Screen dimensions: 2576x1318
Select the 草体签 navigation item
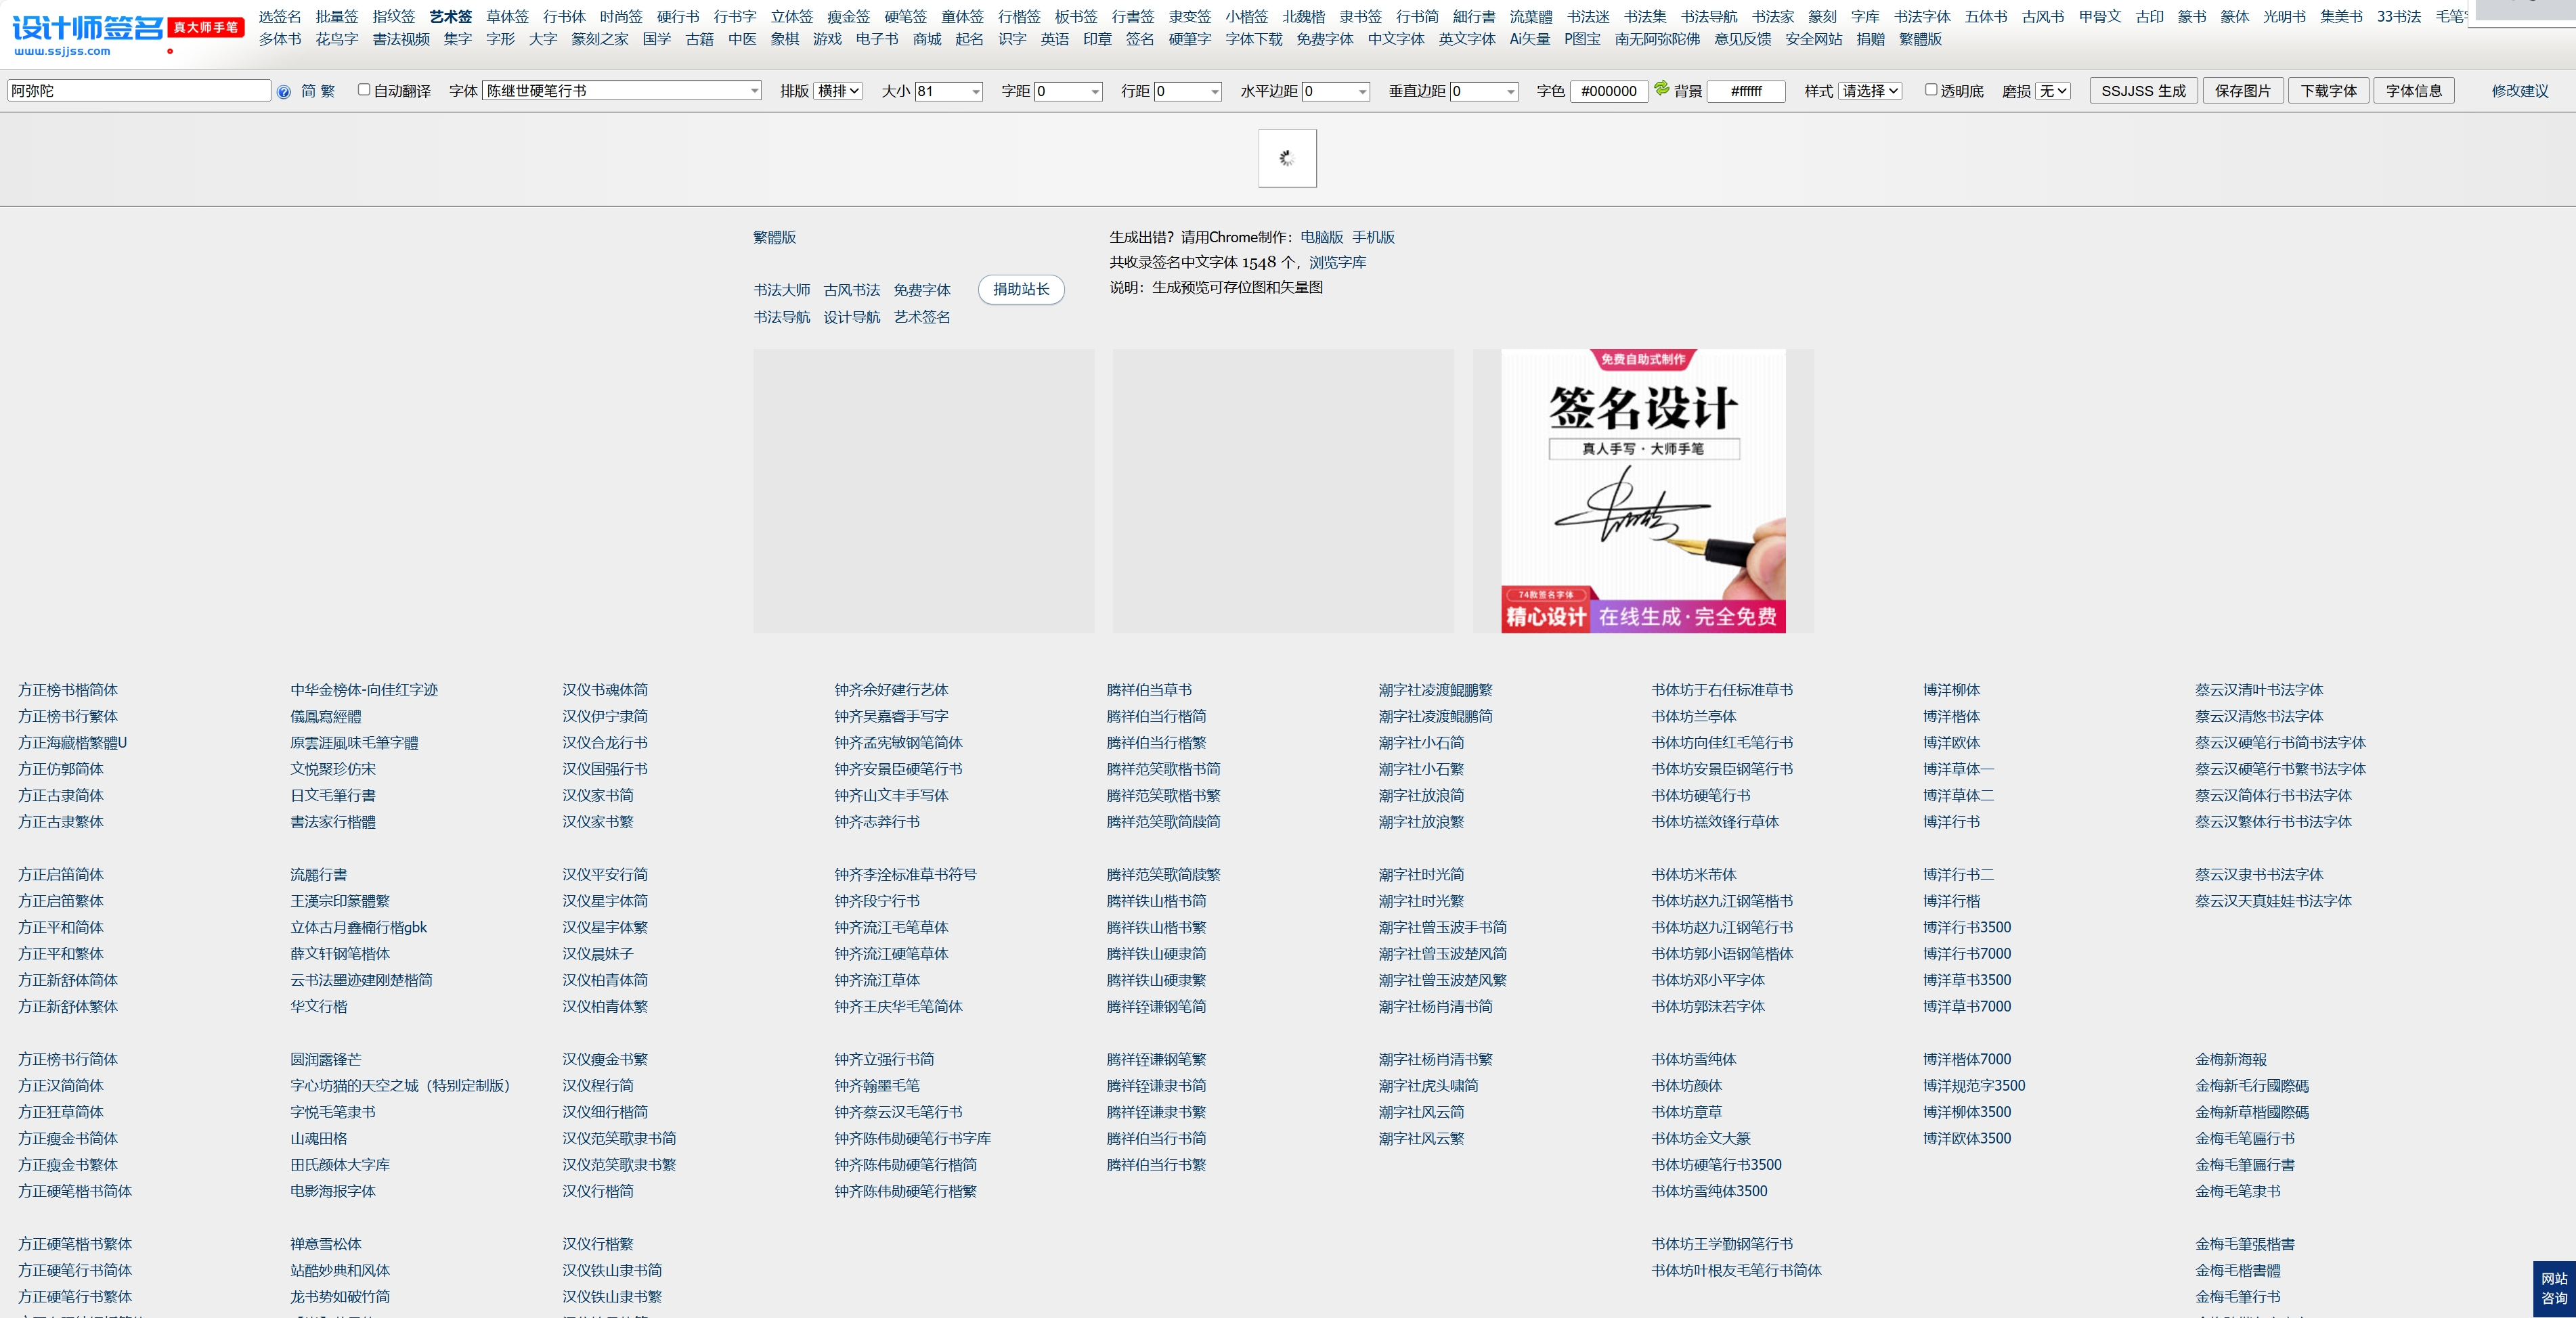coord(507,16)
